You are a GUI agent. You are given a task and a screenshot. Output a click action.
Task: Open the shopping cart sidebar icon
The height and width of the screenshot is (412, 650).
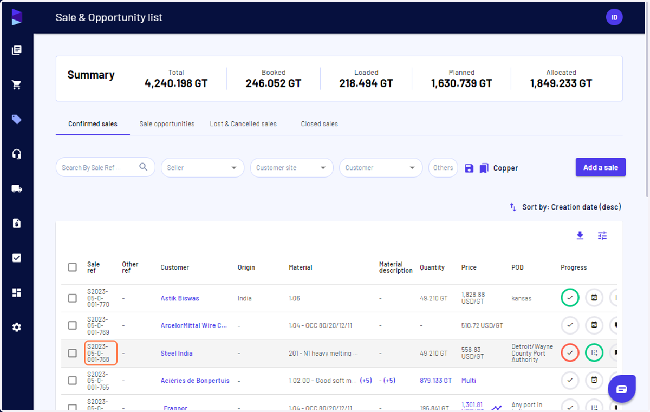tap(17, 85)
